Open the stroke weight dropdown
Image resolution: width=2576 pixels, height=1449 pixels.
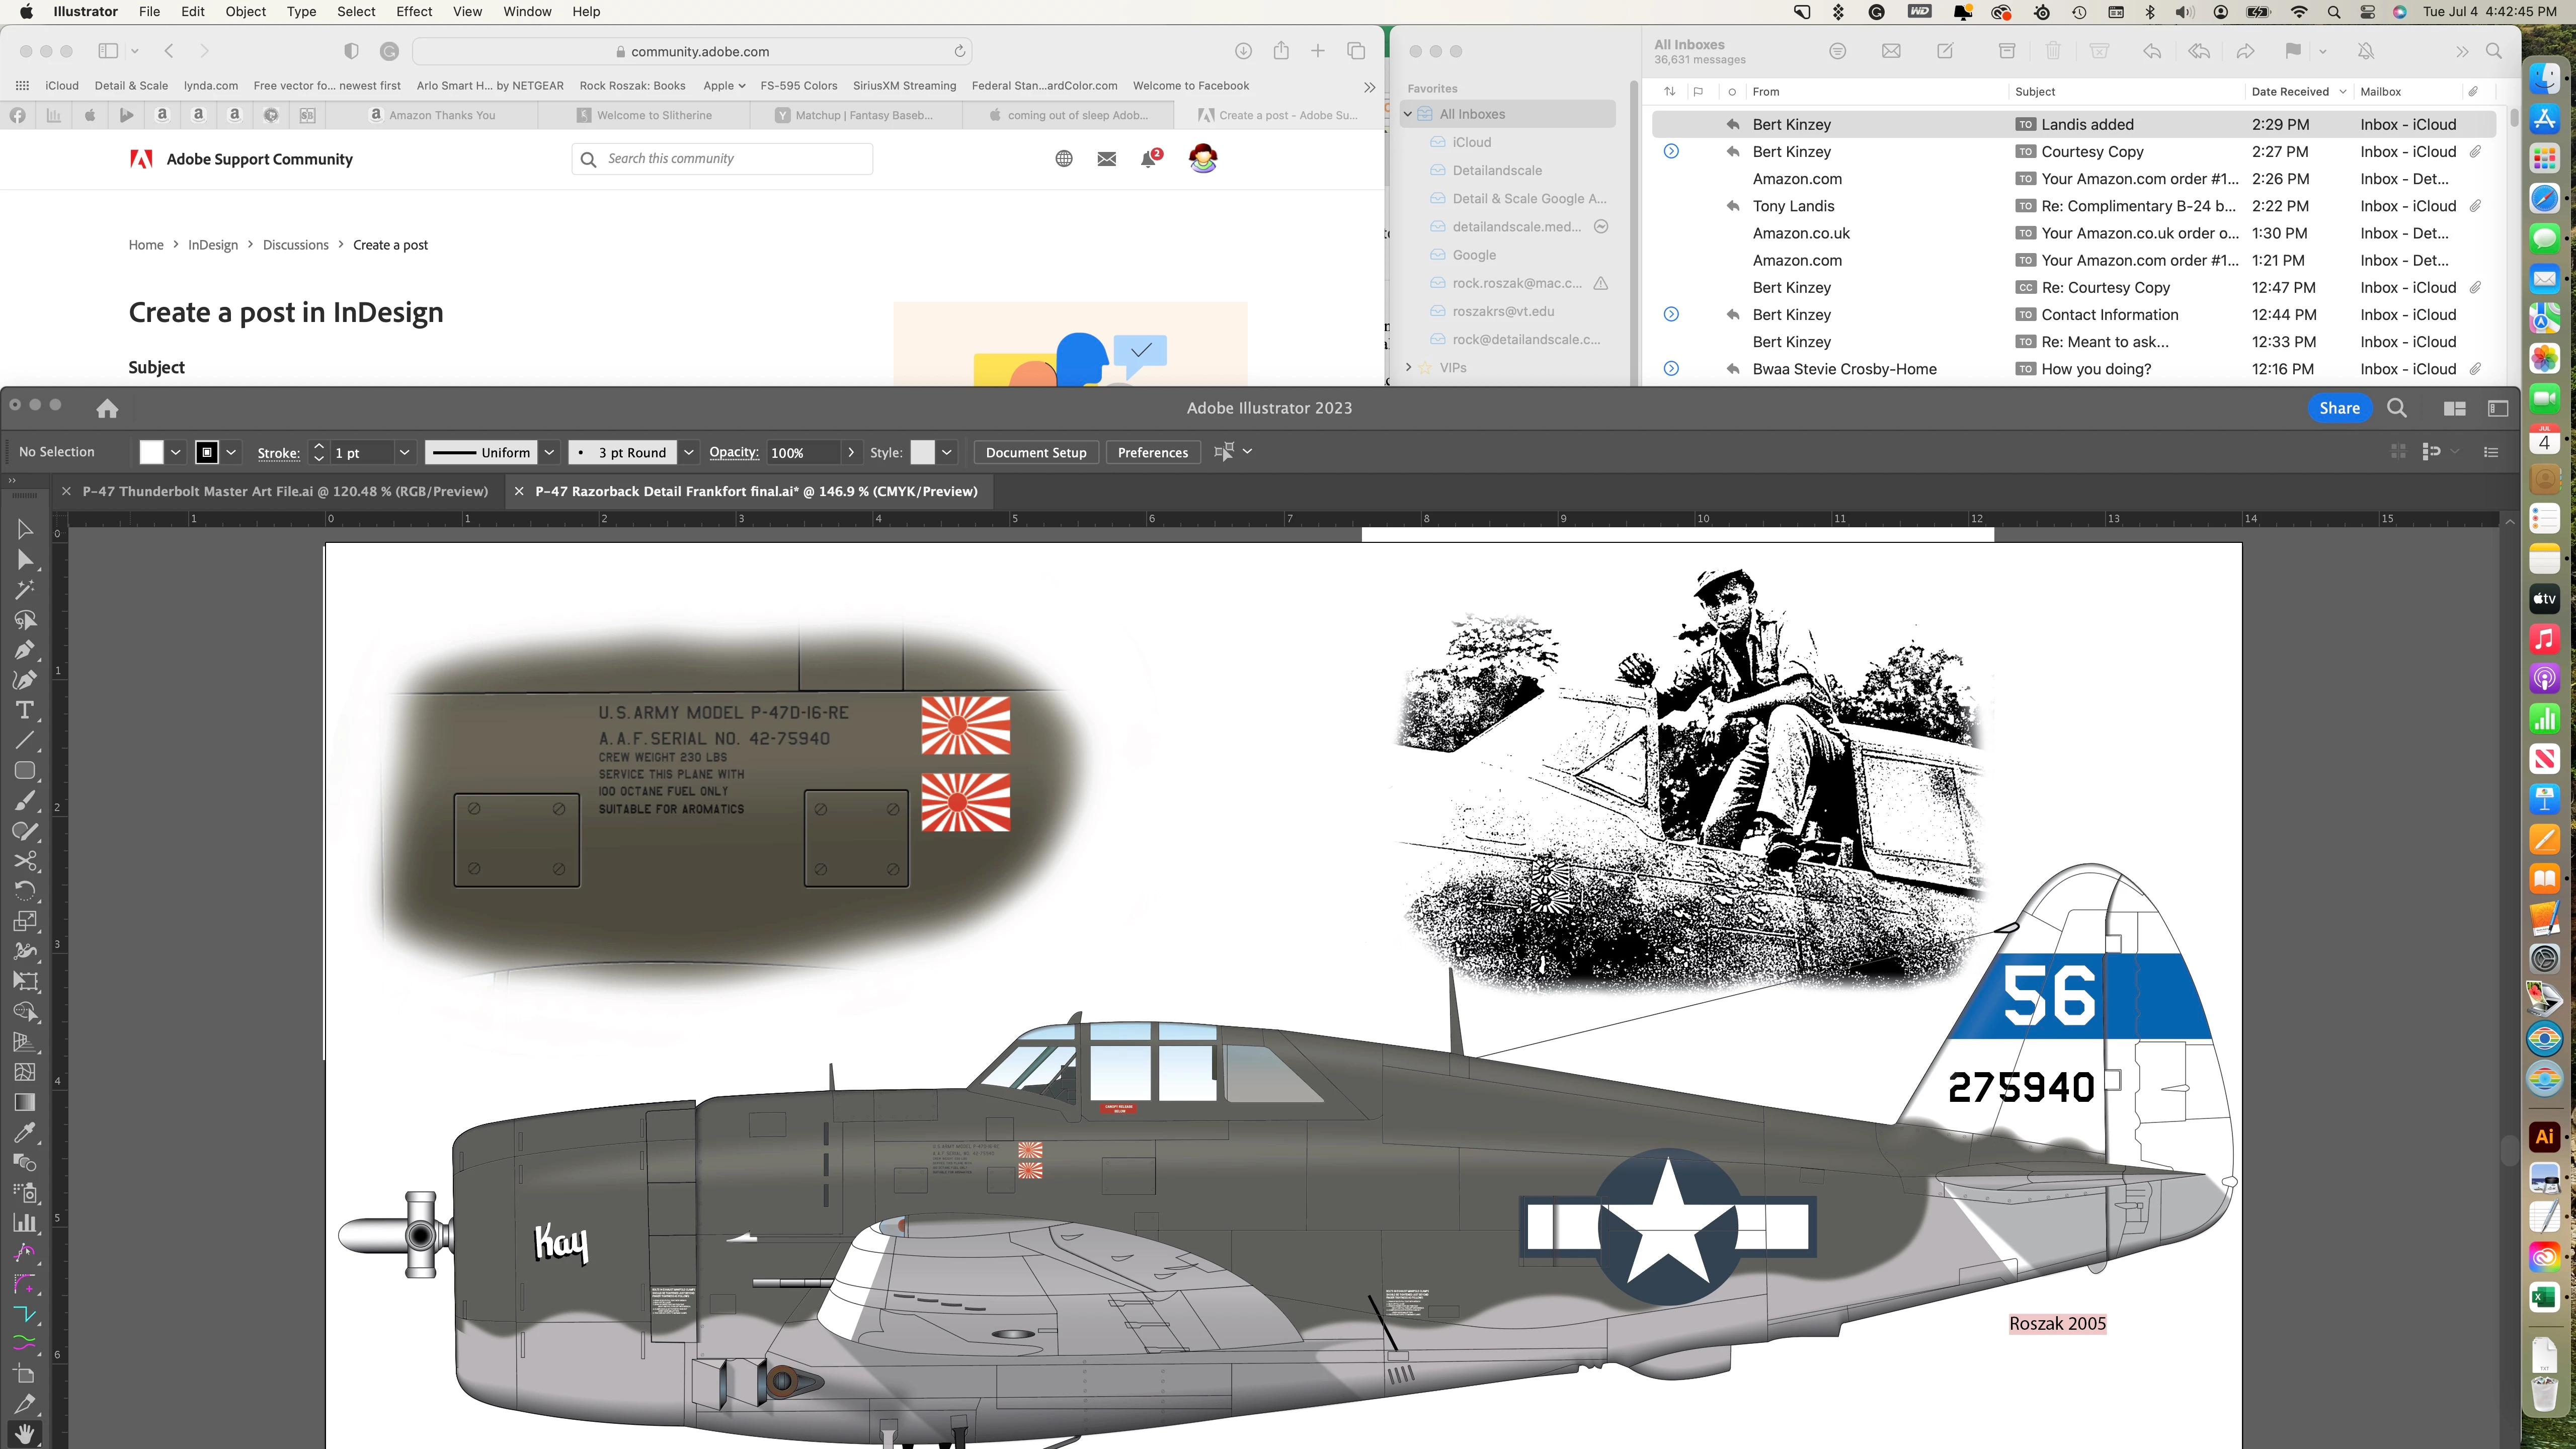(x=404, y=453)
